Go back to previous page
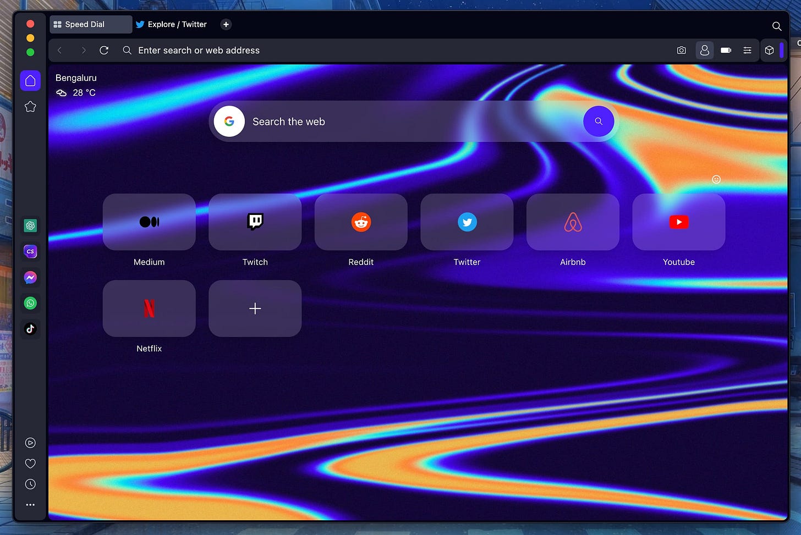 [x=60, y=50]
